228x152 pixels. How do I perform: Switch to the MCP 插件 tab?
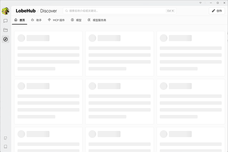[56, 20]
